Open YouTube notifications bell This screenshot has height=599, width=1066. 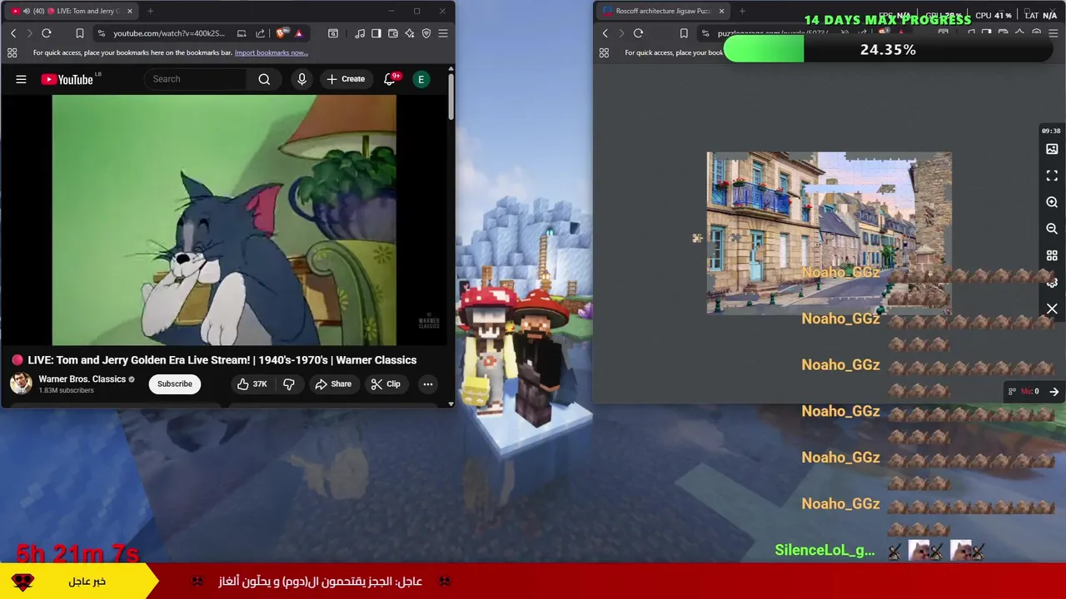coord(390,79)
